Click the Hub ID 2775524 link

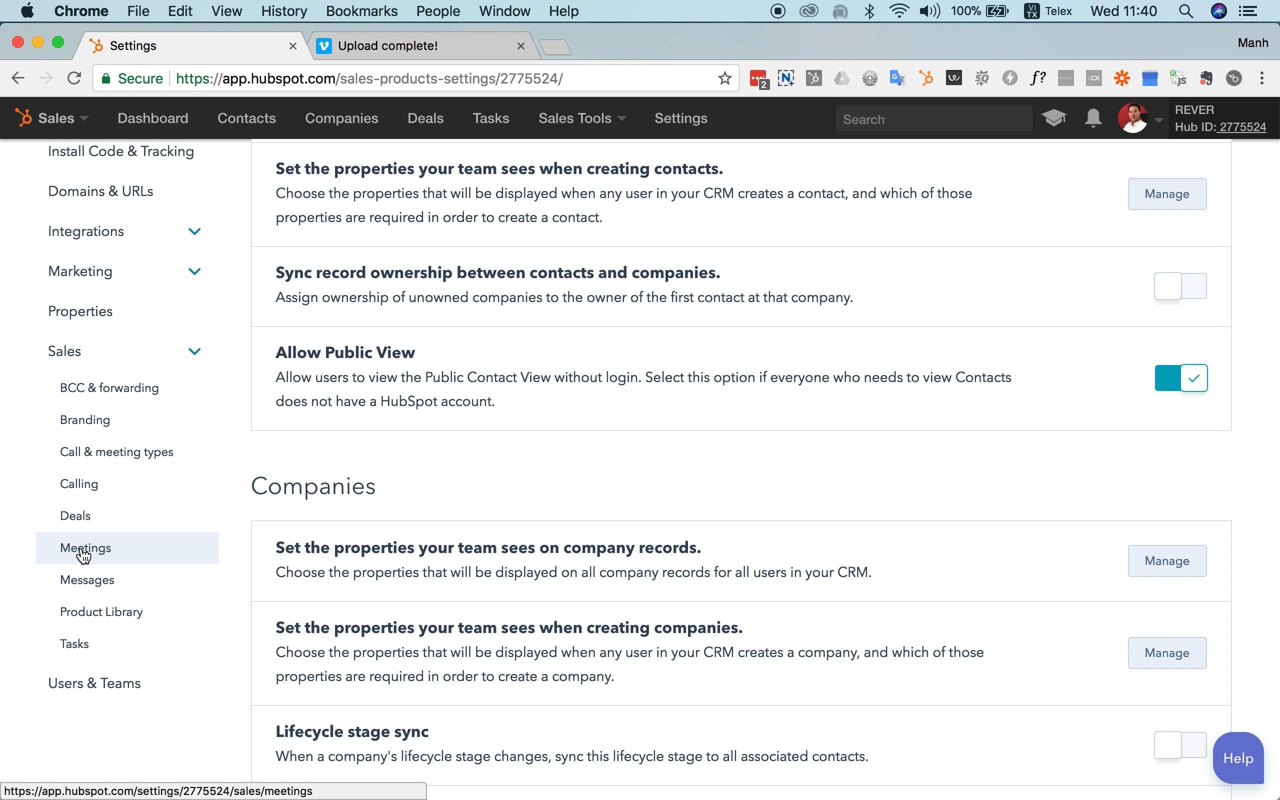tap(1243, 127)
